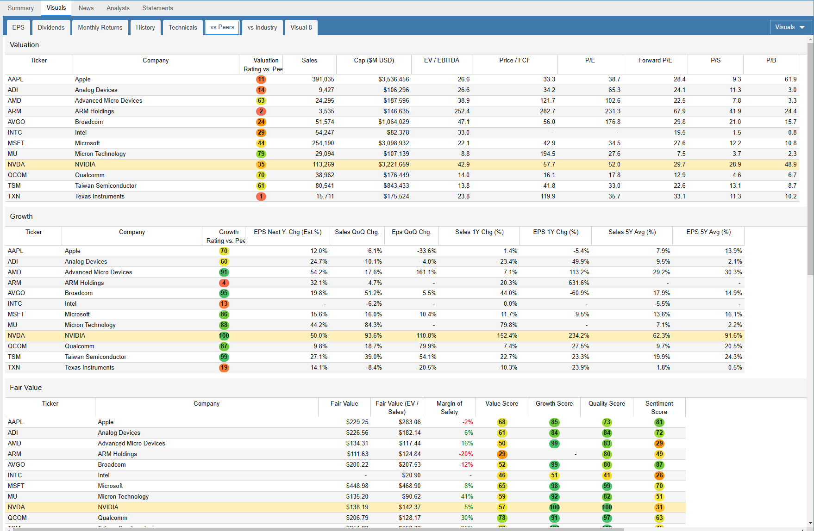Select the Monthly Returns tab

click(x=100, y=27)
